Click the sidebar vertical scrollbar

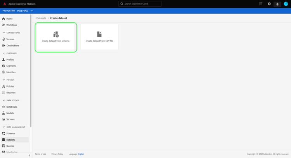pyautogui.click(x=31, y=71)
